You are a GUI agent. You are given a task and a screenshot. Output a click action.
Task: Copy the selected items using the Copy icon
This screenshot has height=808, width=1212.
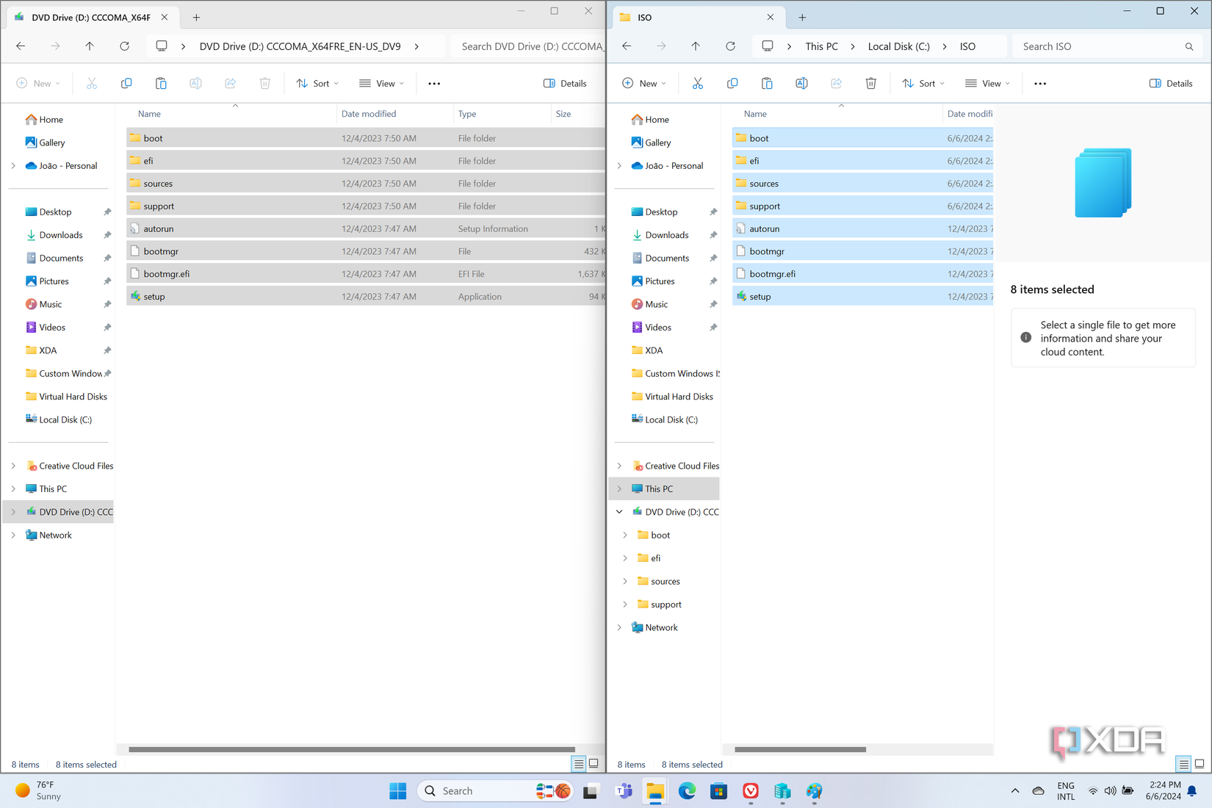[x=732, y=83]
